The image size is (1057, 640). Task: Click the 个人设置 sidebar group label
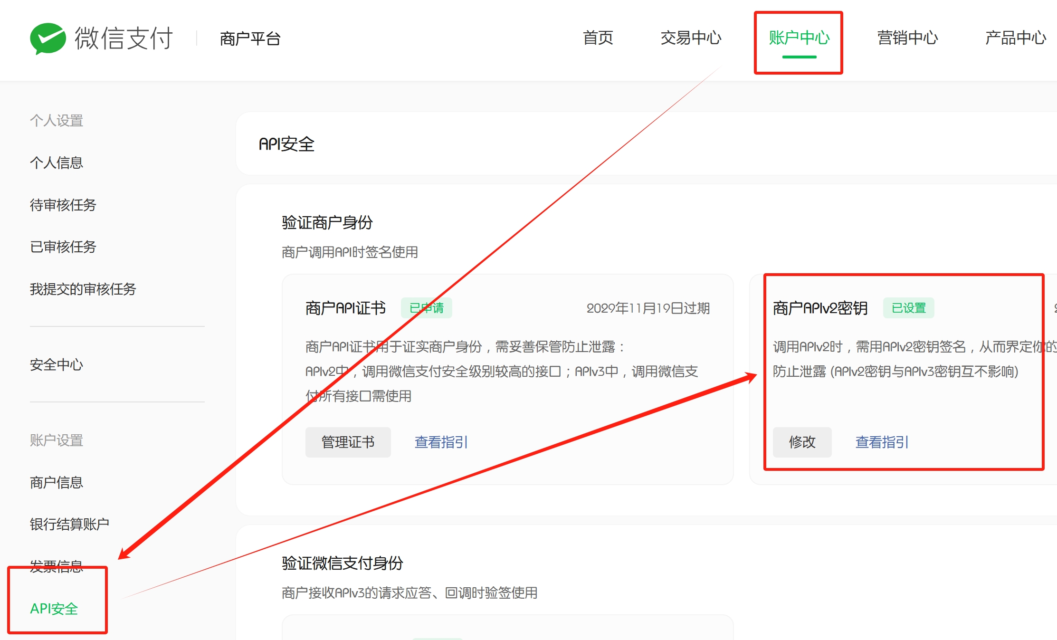[57, 121]
